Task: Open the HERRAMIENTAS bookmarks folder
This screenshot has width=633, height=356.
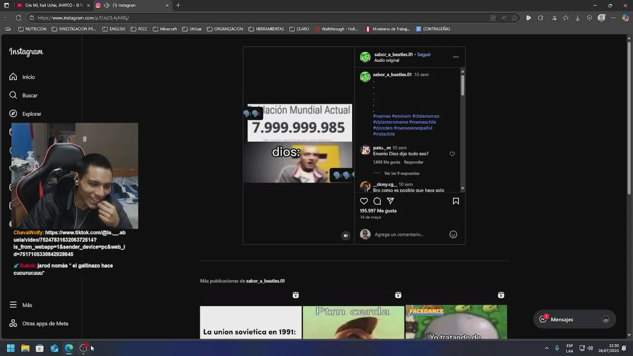Action: point(266,29)
